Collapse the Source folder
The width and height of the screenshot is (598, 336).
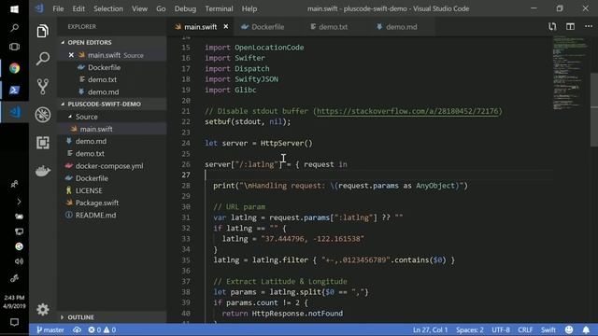pyautogui.click(x=86, y=117)
